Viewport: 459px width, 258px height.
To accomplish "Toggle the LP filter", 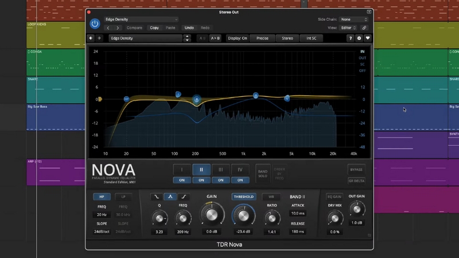I will pyautogui.click(x=123, y=197).
